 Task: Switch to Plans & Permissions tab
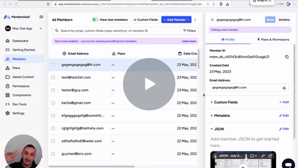click(x=273, y=40)
